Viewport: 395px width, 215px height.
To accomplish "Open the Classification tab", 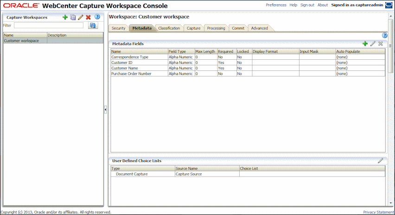I will point(169,28).
